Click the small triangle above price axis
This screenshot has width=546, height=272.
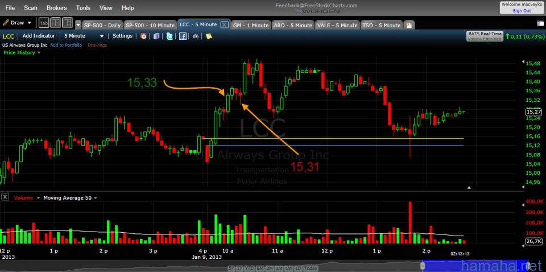pos(523,61)
